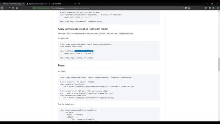
Task: Click the inline 'content' code word
Action: pyautogui.click(x=102, y=34)
